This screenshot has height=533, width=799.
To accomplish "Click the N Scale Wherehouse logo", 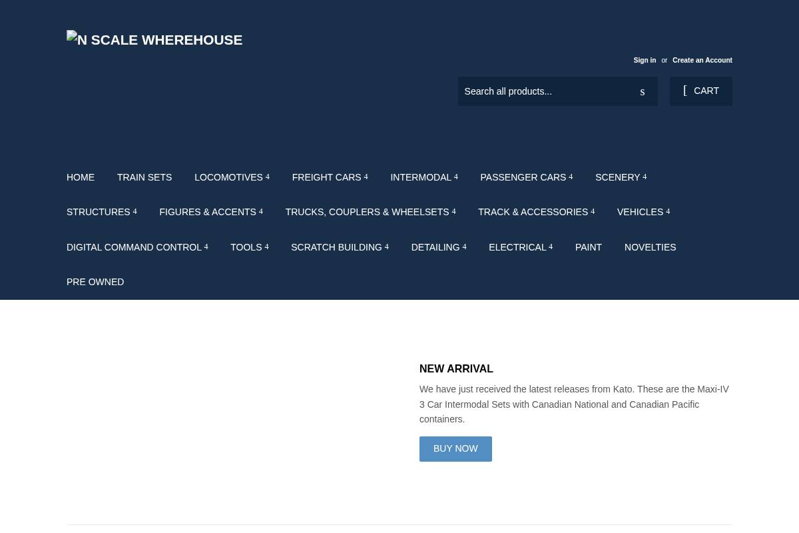I will tap(154, 40).
